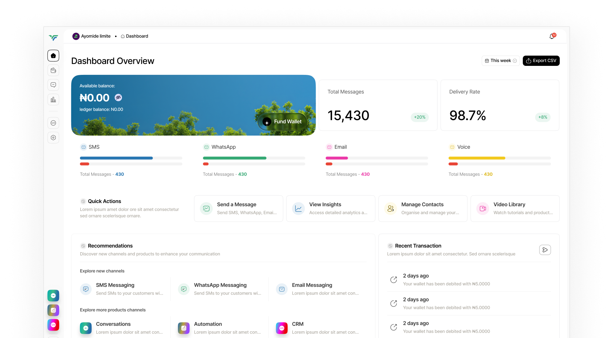
Task: Open the Video Library quick action
Action: (x=515, y=209)
